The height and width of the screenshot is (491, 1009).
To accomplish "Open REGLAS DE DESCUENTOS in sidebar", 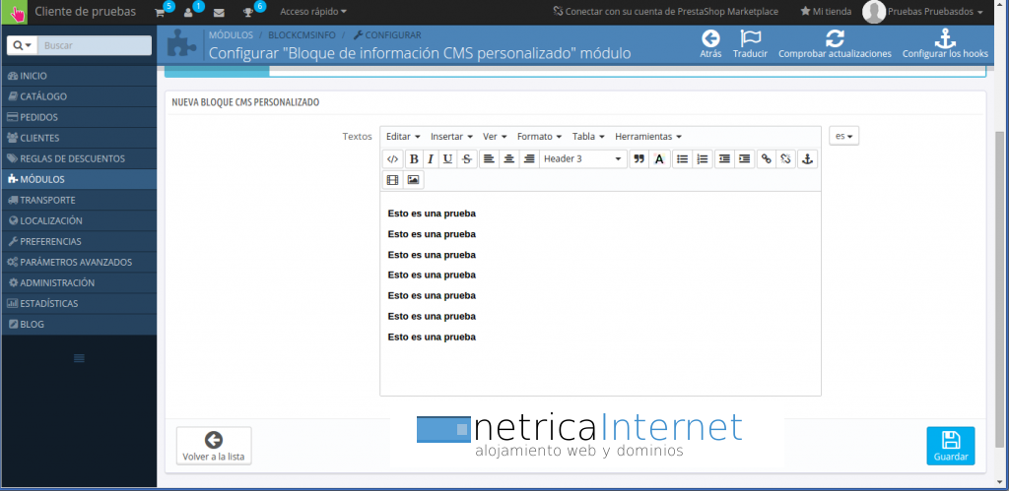I will tap(79, 158).
